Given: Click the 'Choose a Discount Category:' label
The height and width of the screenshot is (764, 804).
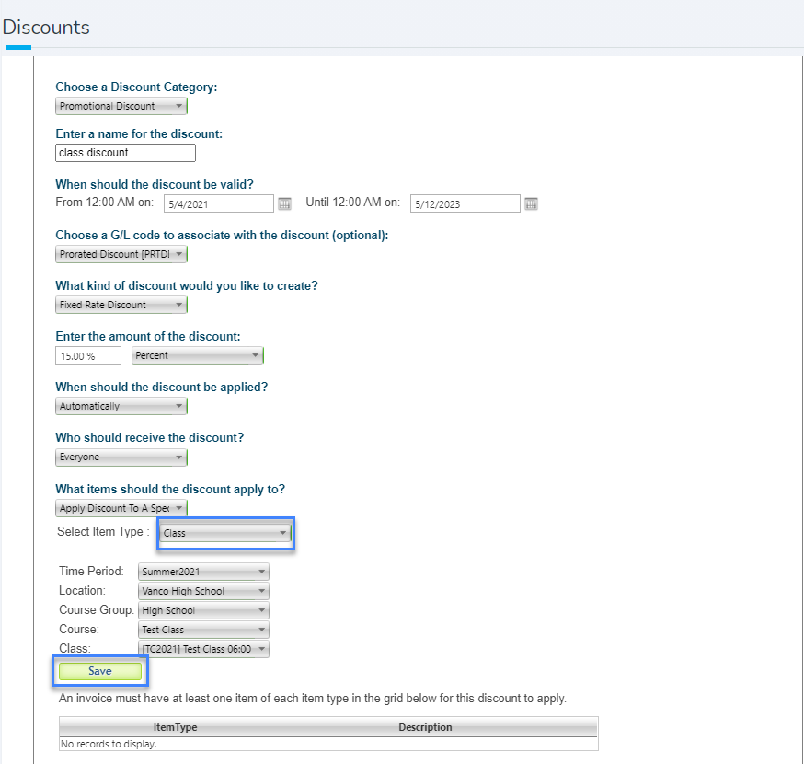Looking at the screenshot, I should pos(136,87).
